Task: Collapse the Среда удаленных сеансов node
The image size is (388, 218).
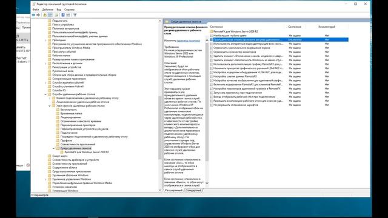Action: point(54,148)
